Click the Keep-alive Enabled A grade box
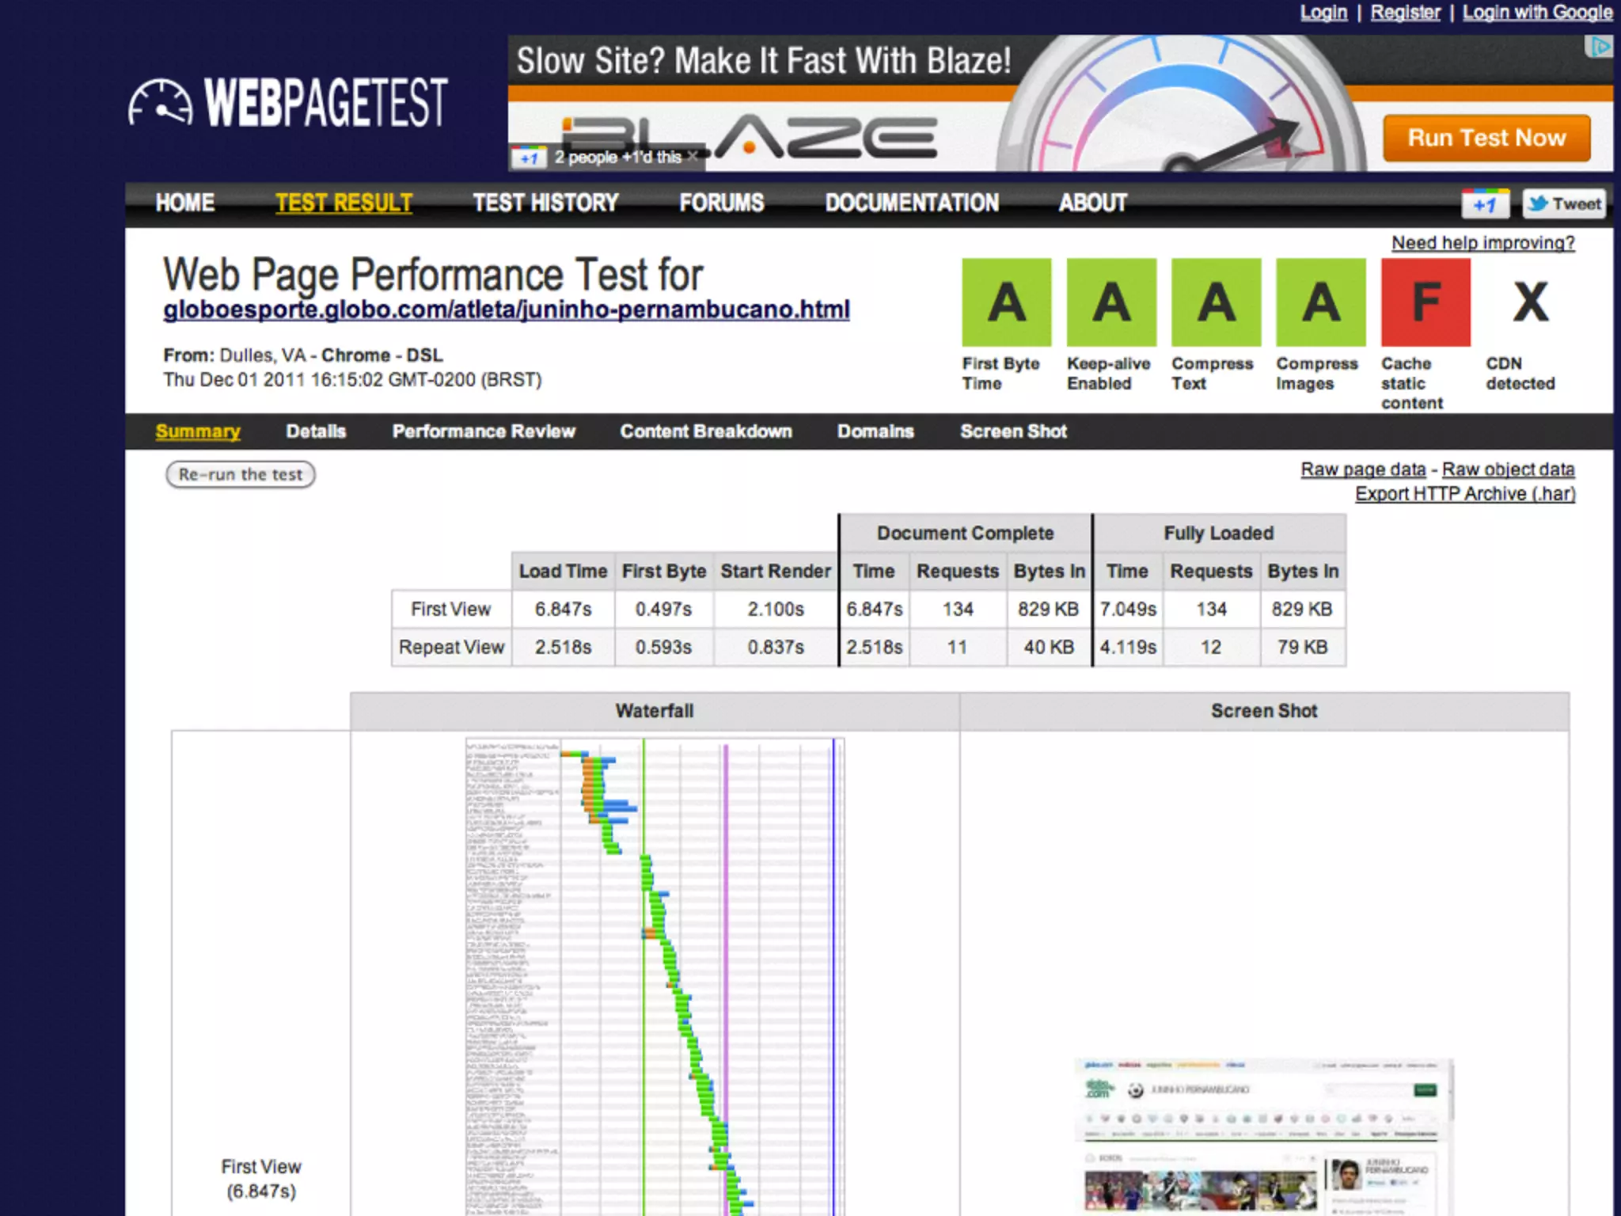Image resolution: width=1621 pixels, height=1216 pixels. pyautogui.click(x=1111, y=302)
